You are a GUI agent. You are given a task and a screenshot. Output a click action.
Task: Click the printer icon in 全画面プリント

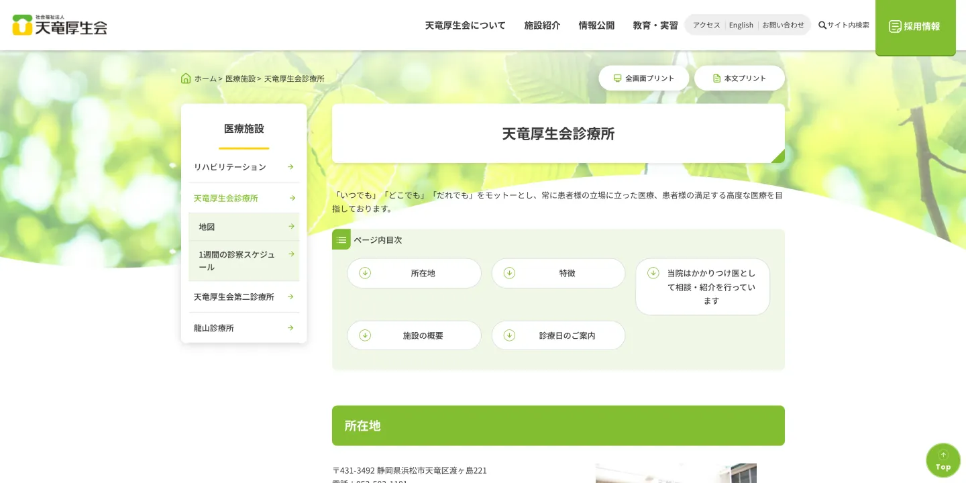[618, 78]
